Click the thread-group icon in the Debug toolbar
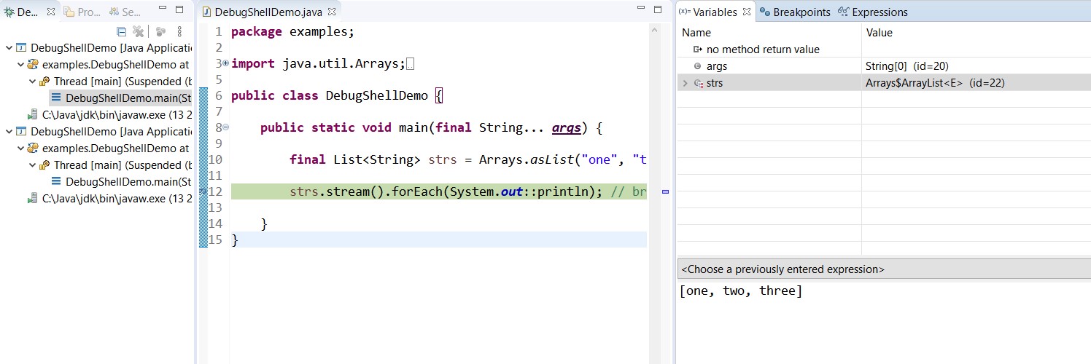1091x364 pixels. tap(160, 32)
